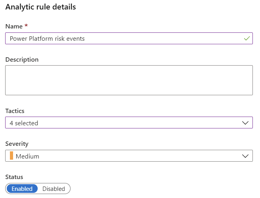Image resolution: width=260 pixels, height=198 pixels.
Task: Click the 'Power Platform risk events' text
Action: [x=47, y=39]
